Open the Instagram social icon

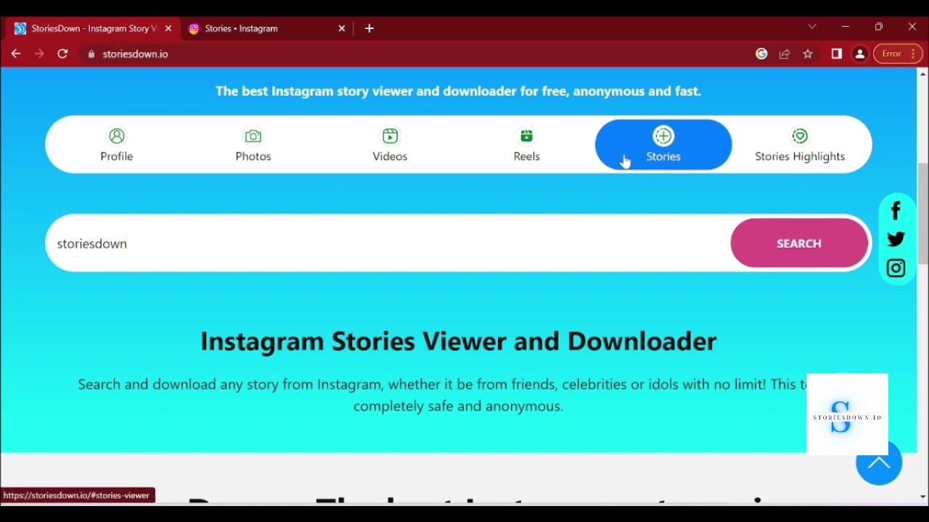[897, 268]
